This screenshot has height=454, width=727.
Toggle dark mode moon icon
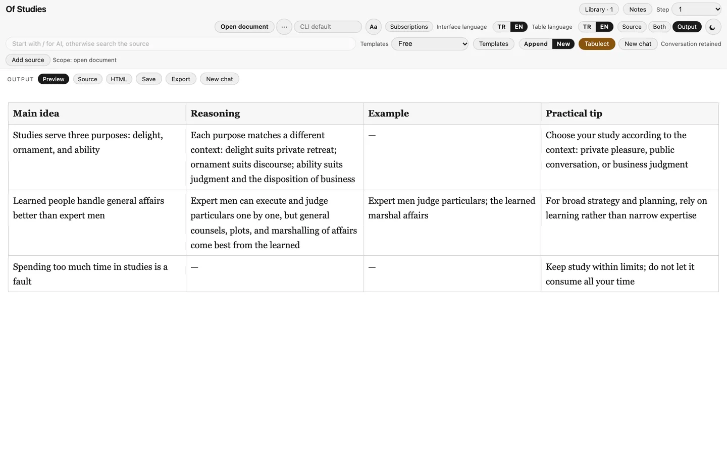[x=712, y=27]
